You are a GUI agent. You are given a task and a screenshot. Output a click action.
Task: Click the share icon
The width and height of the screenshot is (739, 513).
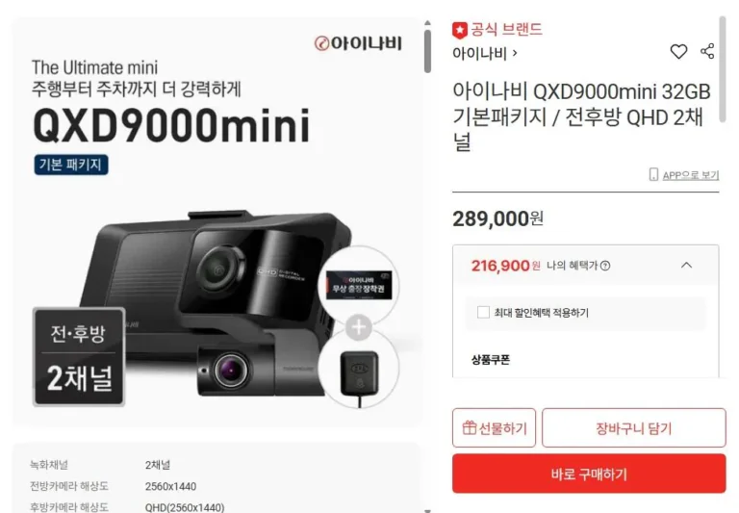coord(707,51)
